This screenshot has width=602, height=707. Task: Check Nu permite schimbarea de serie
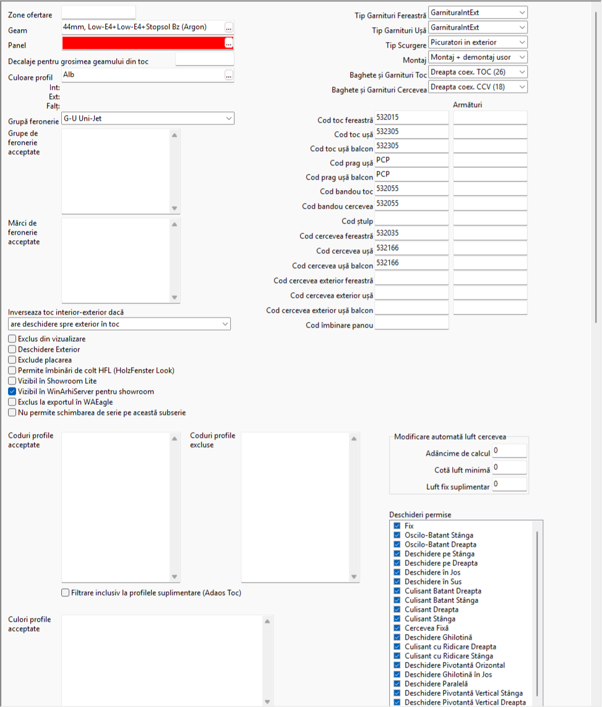click(12, 412)
